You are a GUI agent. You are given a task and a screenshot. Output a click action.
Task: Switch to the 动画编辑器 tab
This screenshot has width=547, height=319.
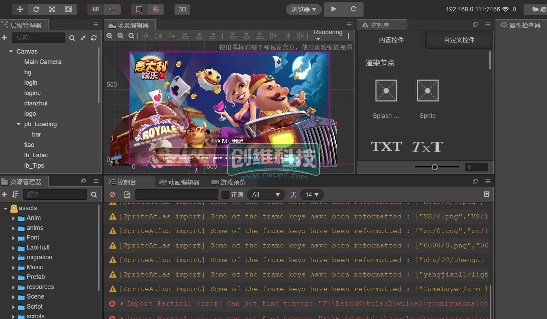179,182
